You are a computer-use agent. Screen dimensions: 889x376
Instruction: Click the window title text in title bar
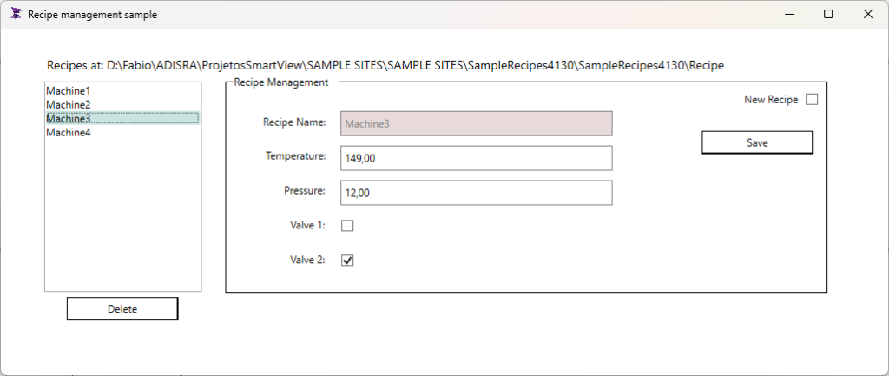click(x=92, y=15)
